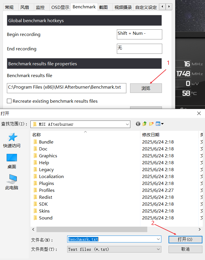This screenshot has width=205, height=260.
Task: Click the scrollbar left arrow in file list
Action: (33, 229)
